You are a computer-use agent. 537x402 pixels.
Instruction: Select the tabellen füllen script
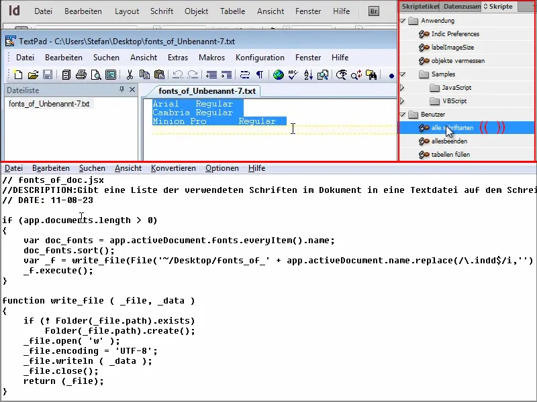450,155
